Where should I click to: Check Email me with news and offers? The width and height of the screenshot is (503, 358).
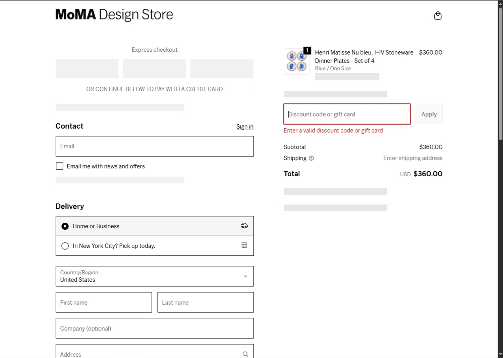point(59,166)
